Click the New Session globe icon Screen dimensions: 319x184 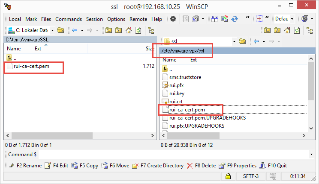pos(304,19)
